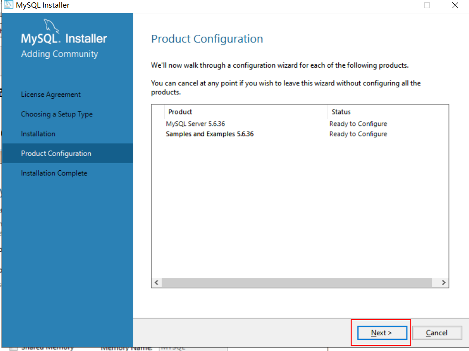The image size is (469, 351).
Task: Click the Next button to continue
Action: tap(381, 332)
